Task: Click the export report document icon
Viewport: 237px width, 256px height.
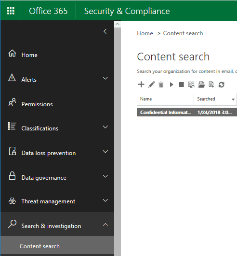Action: [x=211, y=85]
